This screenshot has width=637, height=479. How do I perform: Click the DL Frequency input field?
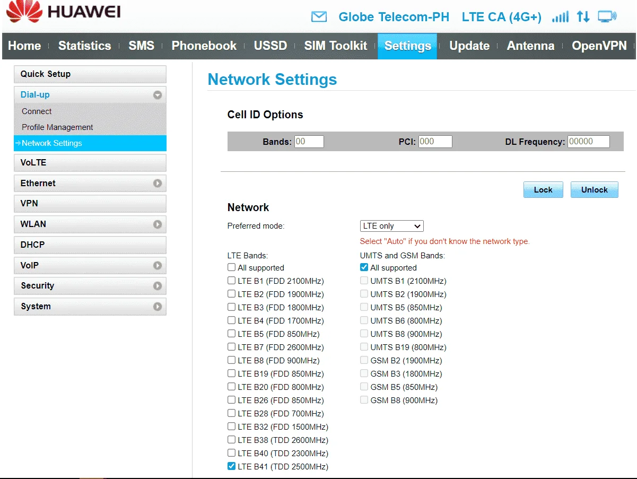pyautogui.click(x=589, y=142)
